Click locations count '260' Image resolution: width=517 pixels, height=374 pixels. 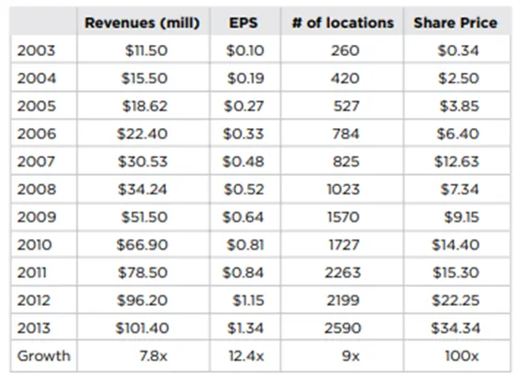pos(346,50)
